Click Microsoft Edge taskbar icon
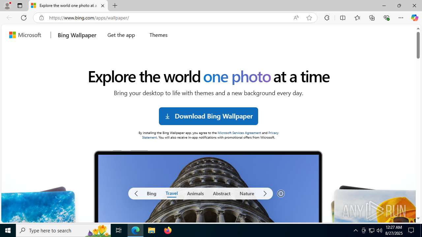Viewport: 422px width, 237px height. (136, 230)
